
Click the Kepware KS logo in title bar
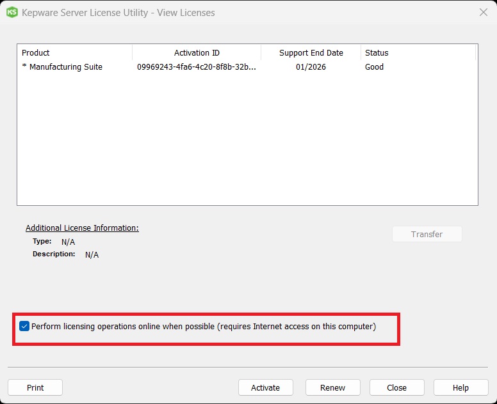pos(12,12)
